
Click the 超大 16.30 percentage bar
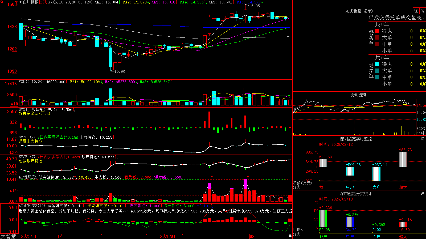[403, 224]
